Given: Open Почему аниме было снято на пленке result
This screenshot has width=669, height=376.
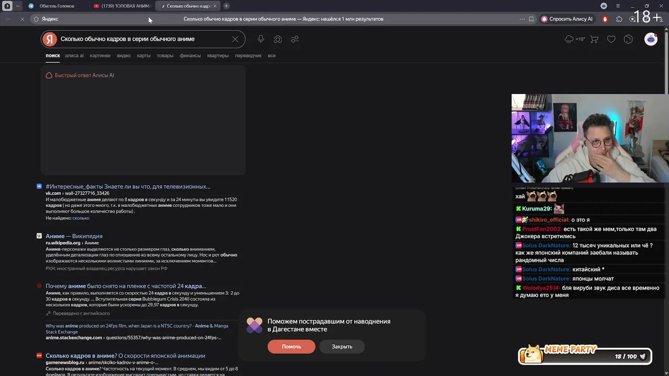Looking at the screenshot, I should tap(125, 286).
